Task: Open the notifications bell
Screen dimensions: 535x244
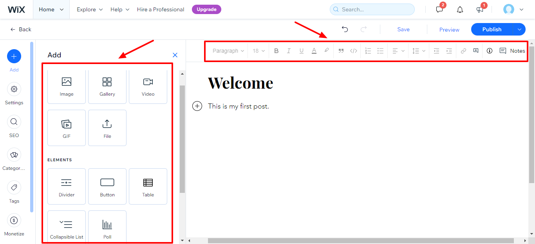Action: (x=460, y=9)
